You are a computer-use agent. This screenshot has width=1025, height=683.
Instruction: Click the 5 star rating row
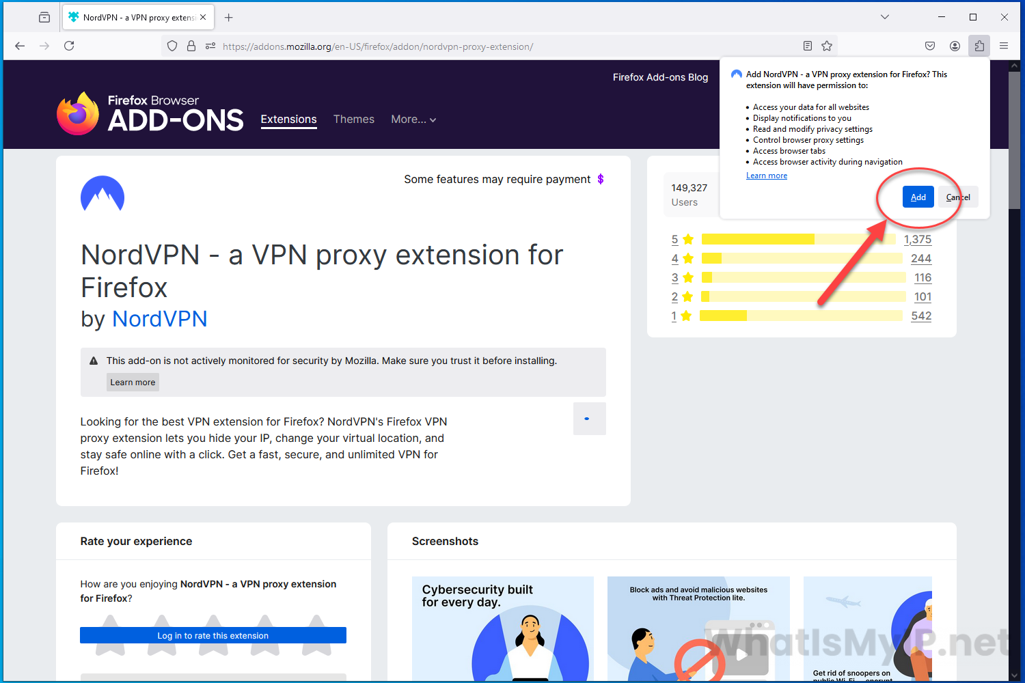click(x=802, y=239)
